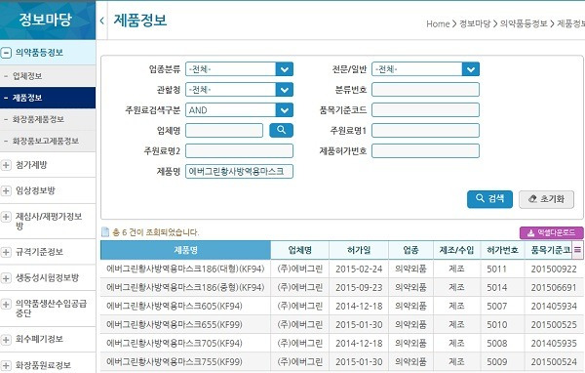Click the 초기화 reset button
The width and height of the screenshot is (585, 373).
546,199
